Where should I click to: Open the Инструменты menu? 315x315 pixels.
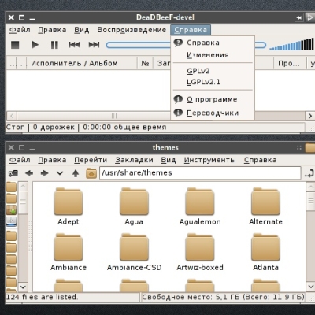(209, 160)
